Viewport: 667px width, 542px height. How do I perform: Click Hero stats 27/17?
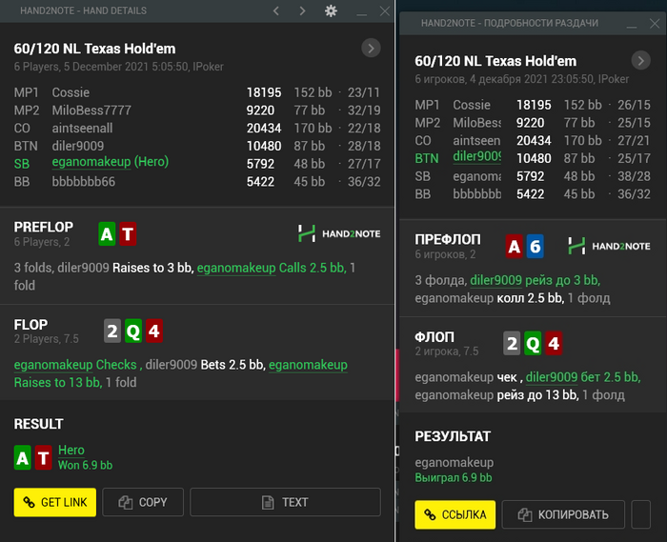(x=364, y=164)
